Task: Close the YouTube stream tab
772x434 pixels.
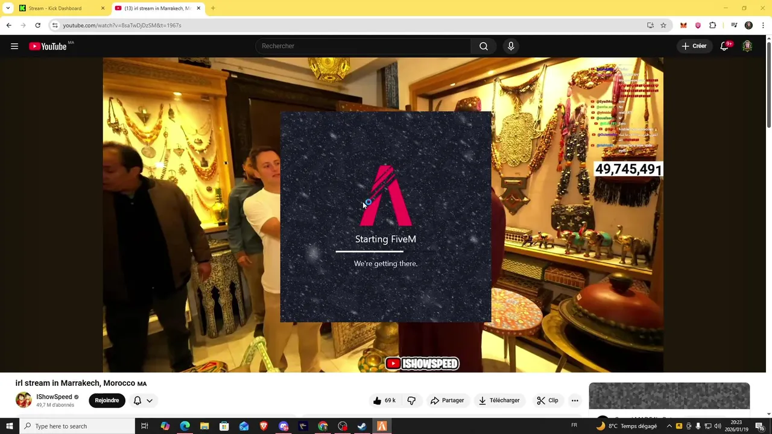Action: click(x=198, y=8)
